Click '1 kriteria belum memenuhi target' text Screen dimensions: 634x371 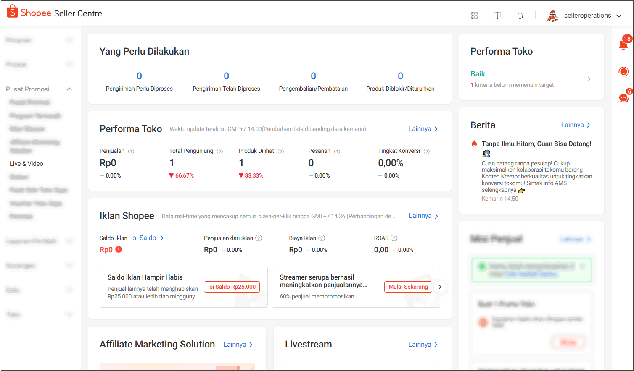[x=512, y=85]
